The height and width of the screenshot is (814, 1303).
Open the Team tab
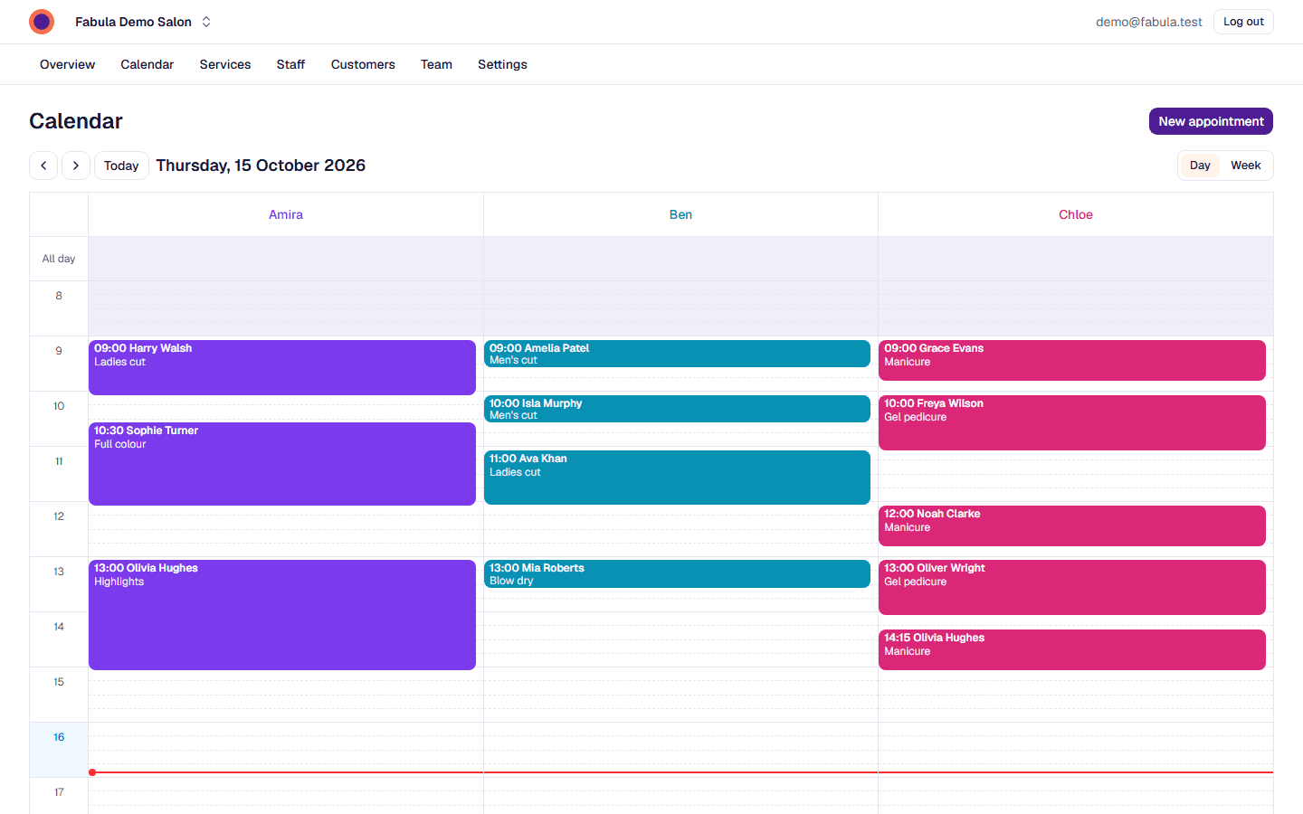tap(436, 64)
